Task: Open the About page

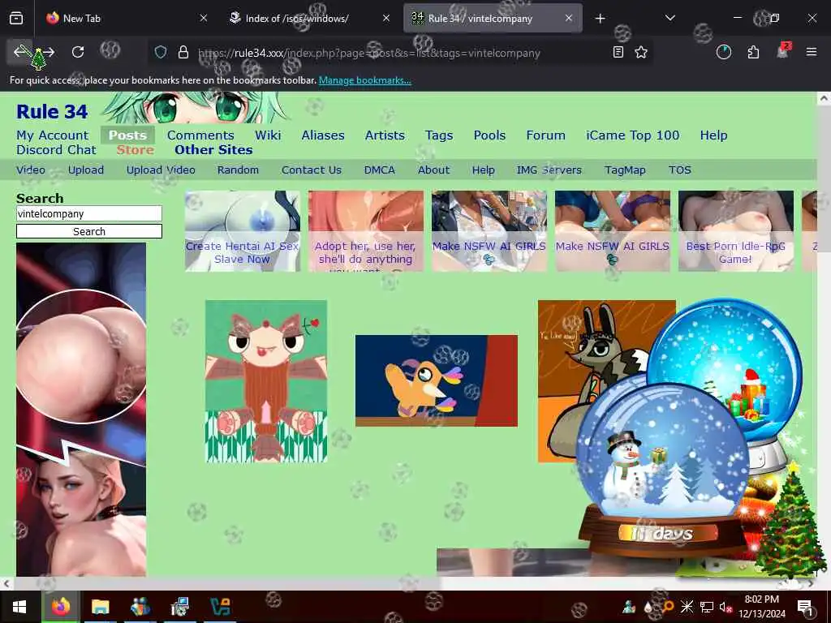Action: pos(433,170)
